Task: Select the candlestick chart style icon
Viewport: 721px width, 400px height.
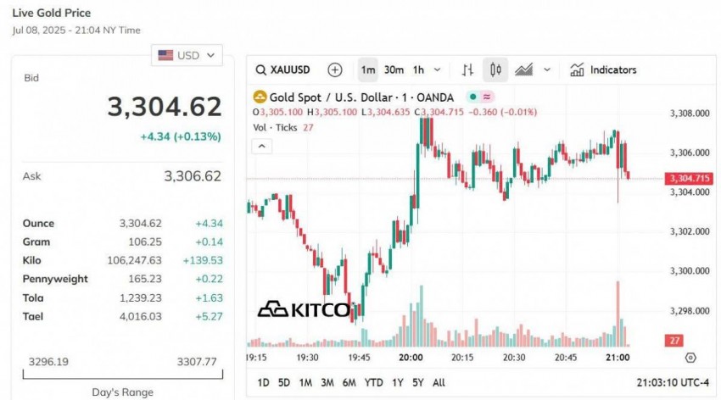Action: [496, 69]
